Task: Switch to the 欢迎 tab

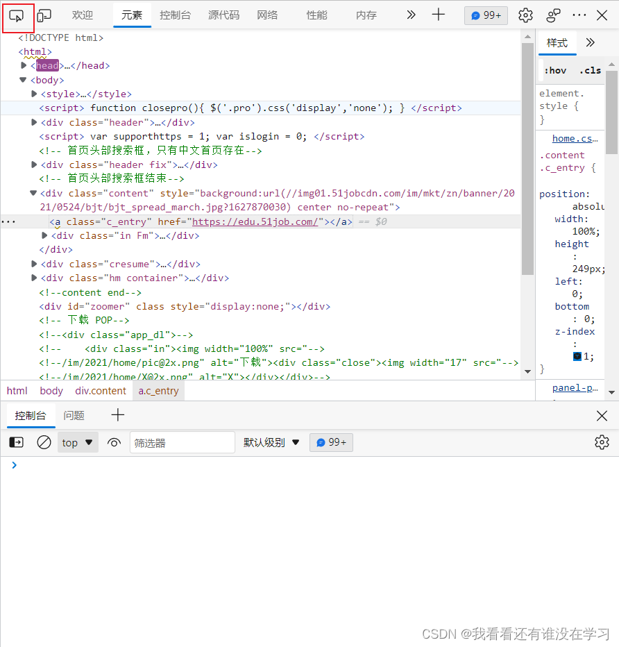Action: pos(82,15)
